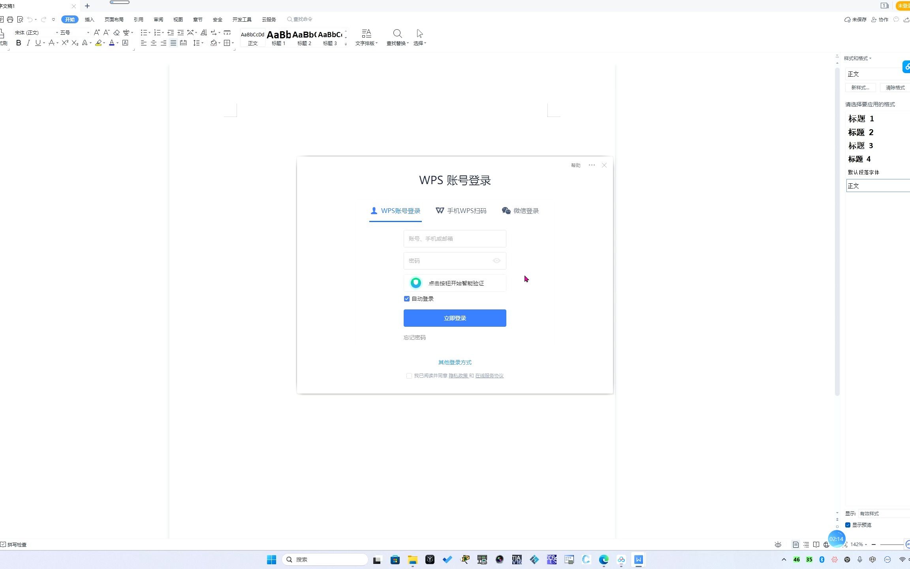Click the Bold formatting icon
The image size is (910, 569).
point(19,43)
